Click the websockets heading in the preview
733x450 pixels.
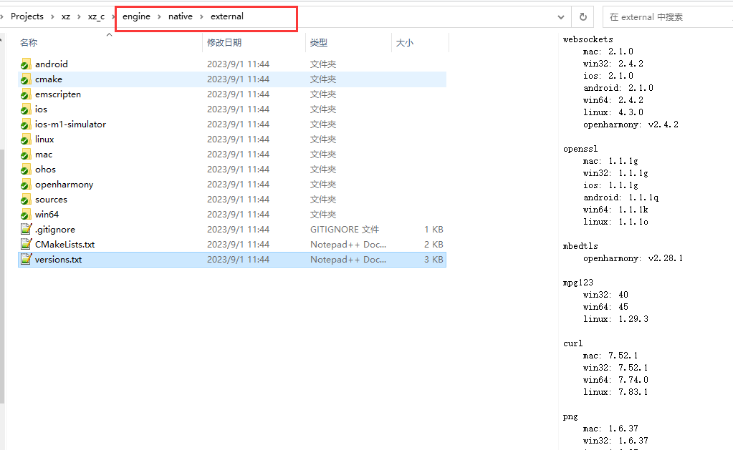point(588,39)
